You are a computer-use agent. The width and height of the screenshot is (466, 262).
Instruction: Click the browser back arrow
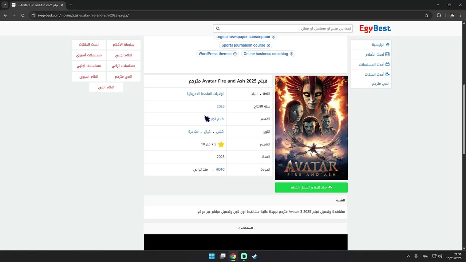pyautogui.click(x=5, y=15)
